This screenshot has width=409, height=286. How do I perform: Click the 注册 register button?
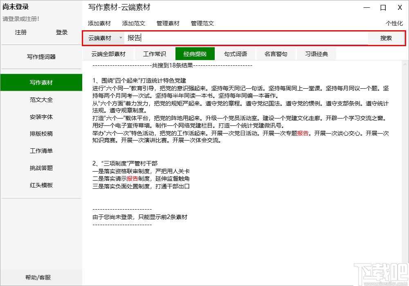[21, 32]
